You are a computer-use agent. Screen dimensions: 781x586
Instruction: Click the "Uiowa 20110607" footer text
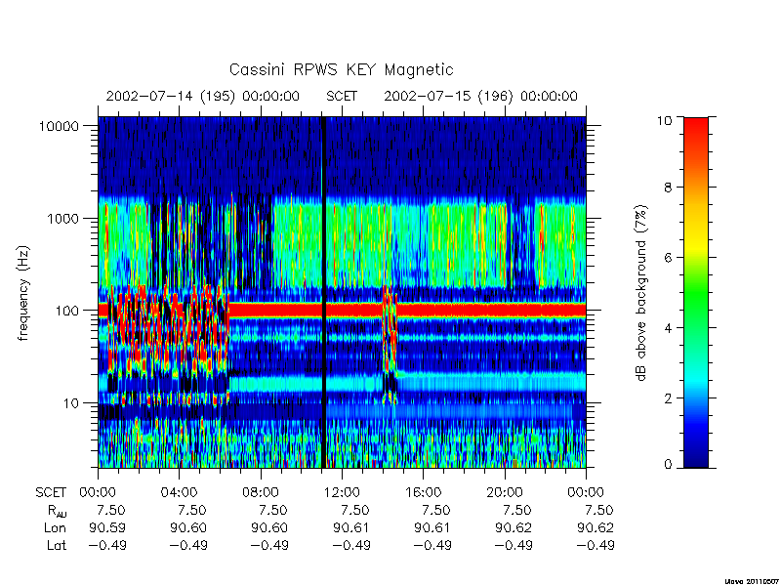[x=751, y=581]
